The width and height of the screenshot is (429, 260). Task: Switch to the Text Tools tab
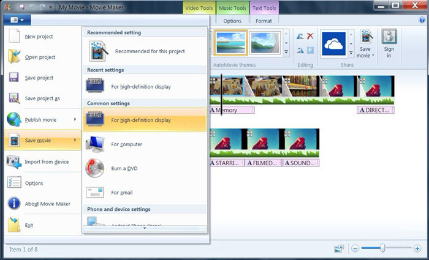point(264,8)
